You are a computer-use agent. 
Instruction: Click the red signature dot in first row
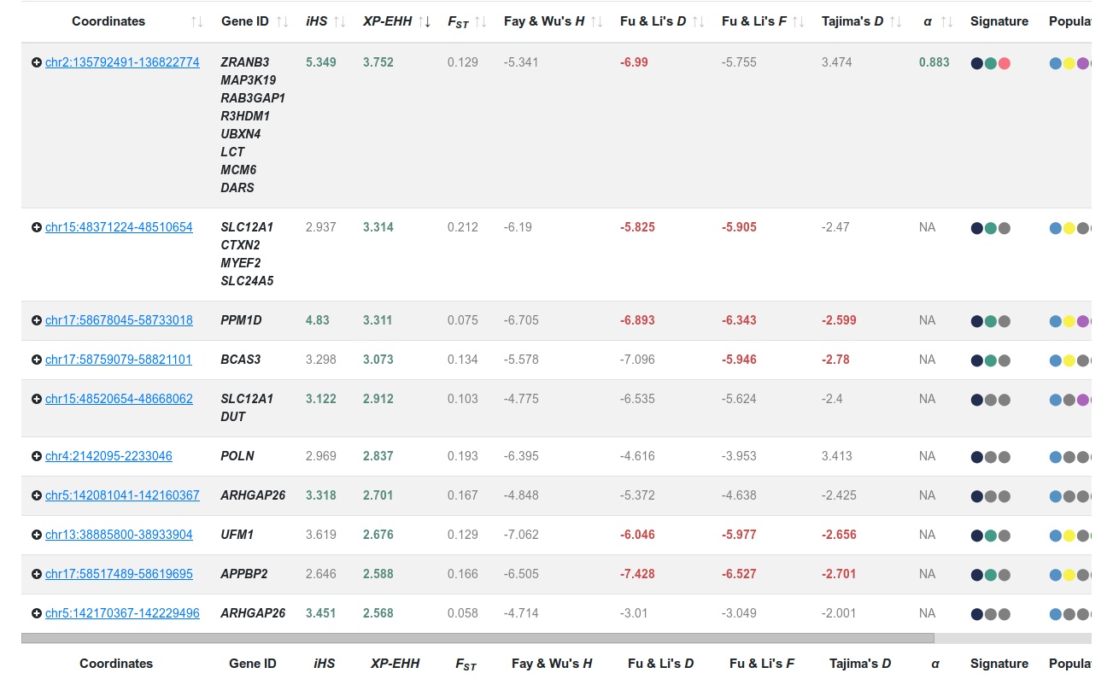point(1005,63)
